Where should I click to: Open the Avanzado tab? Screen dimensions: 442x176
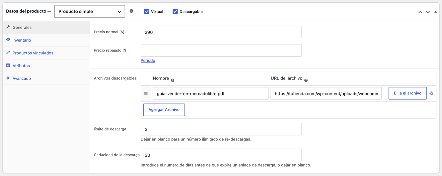point(46,78)
